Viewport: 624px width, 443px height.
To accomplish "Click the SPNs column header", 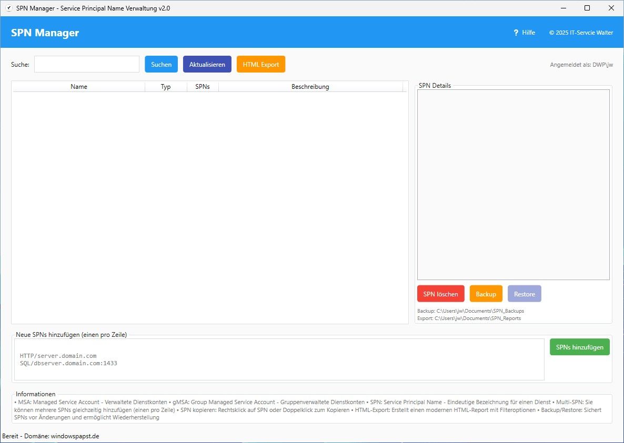I will (x=203, y=87).
